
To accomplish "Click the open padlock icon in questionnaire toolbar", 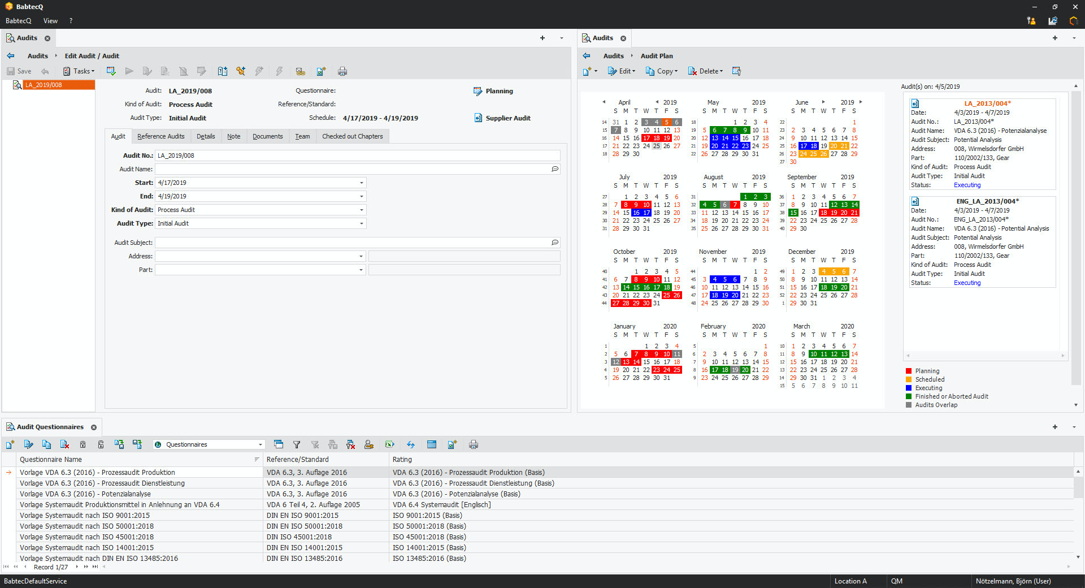I will [x=101, y=444].
